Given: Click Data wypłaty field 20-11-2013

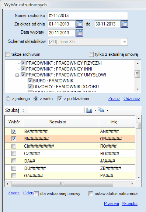Looking at the screenshot, I should point(62,33).
